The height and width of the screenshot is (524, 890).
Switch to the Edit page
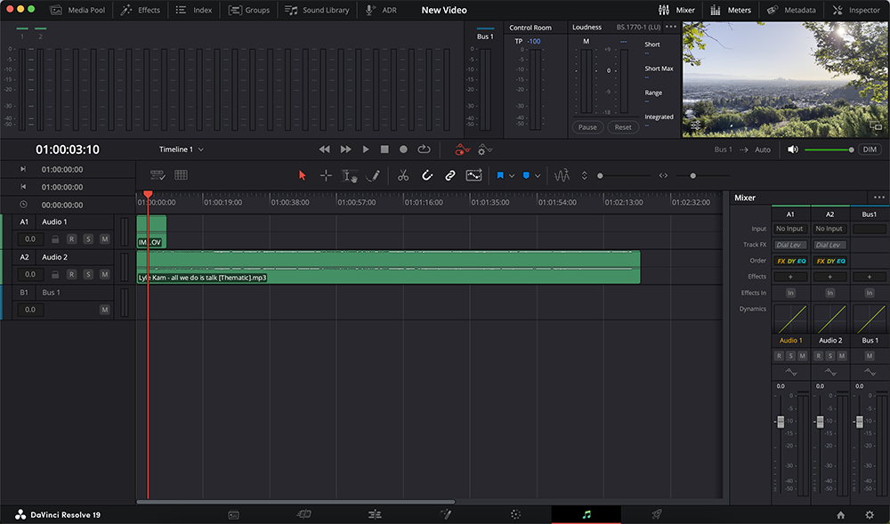(x=375, y=514)
